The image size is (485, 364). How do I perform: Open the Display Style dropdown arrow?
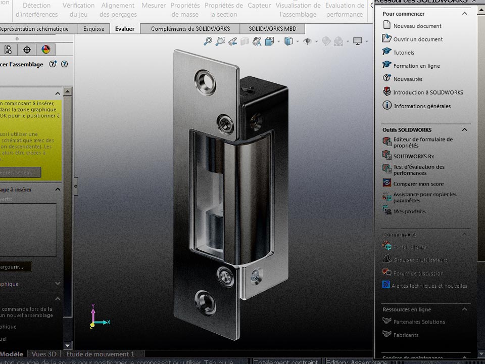point(298,41)
